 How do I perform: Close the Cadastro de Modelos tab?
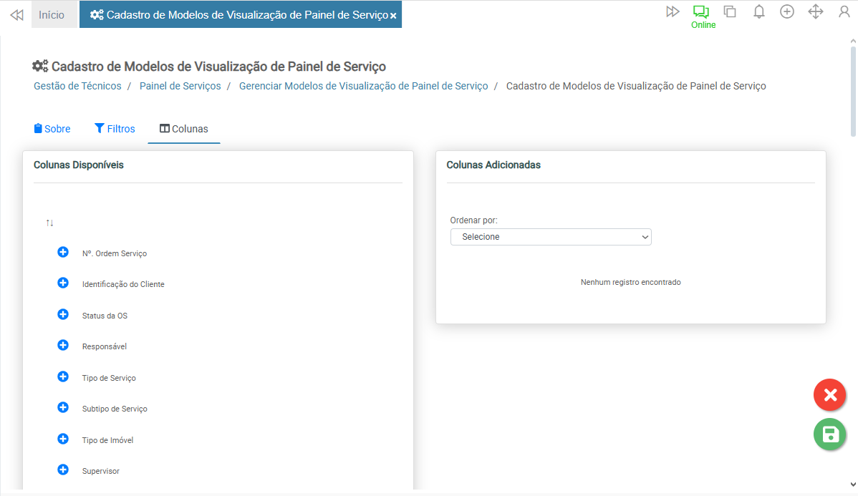(393, 16)
